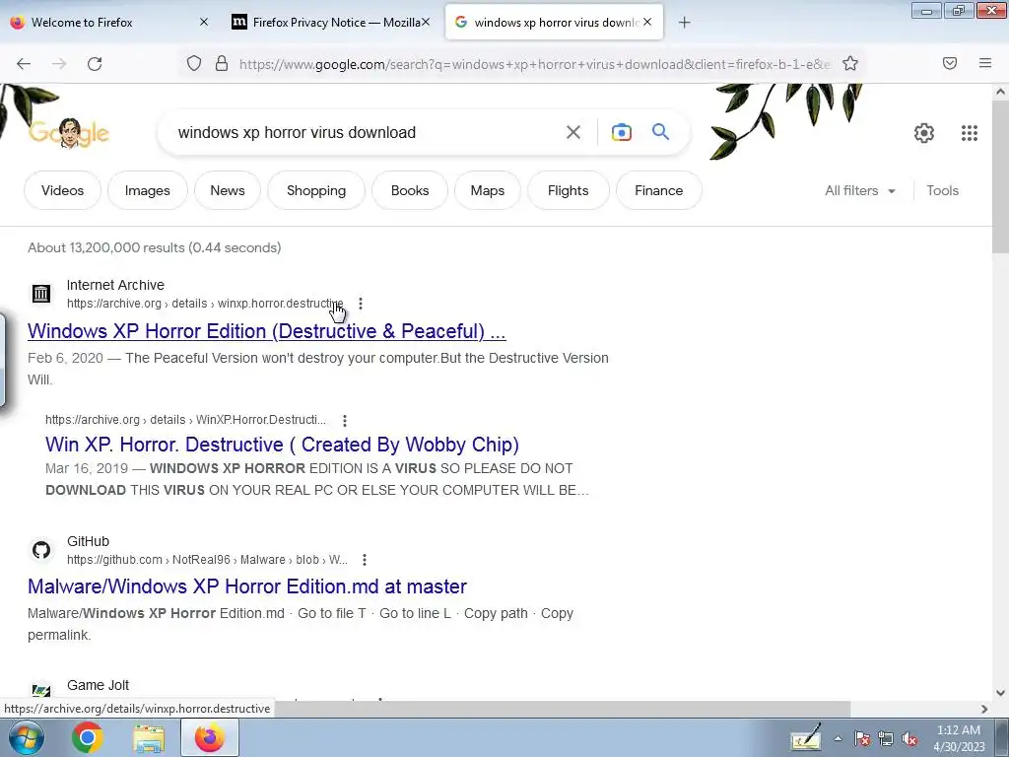This screenshot has height=757, width=1009.
Task: Open Windows Explorer from the taskbar
Action: pos(149,737)
